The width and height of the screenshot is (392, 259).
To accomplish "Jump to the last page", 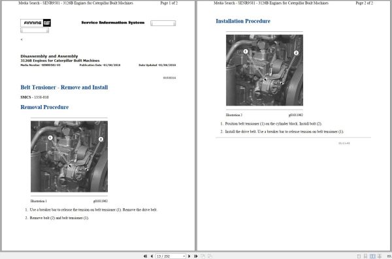I will pyautogui.click(x=196, y=256).
